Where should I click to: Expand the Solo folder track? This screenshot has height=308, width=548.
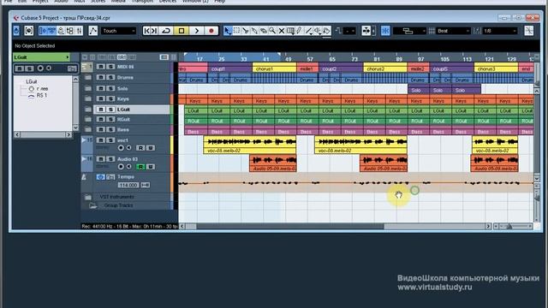pyautogui.click(x=87, y=88)
